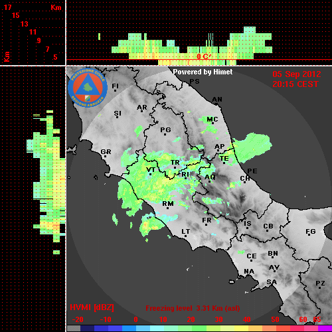
Task: Click the PG city label on map
Action: click(x=165, y=129)
